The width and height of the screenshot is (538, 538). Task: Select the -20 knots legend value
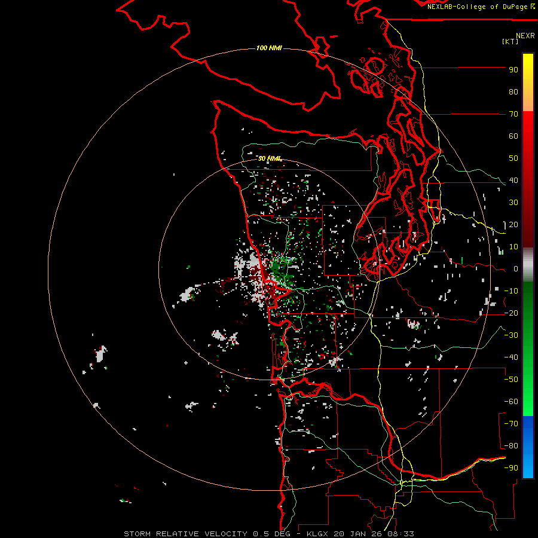click(511, 313)
